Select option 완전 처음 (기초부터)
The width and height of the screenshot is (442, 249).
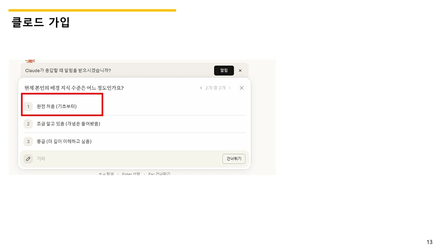coord(134,107)
